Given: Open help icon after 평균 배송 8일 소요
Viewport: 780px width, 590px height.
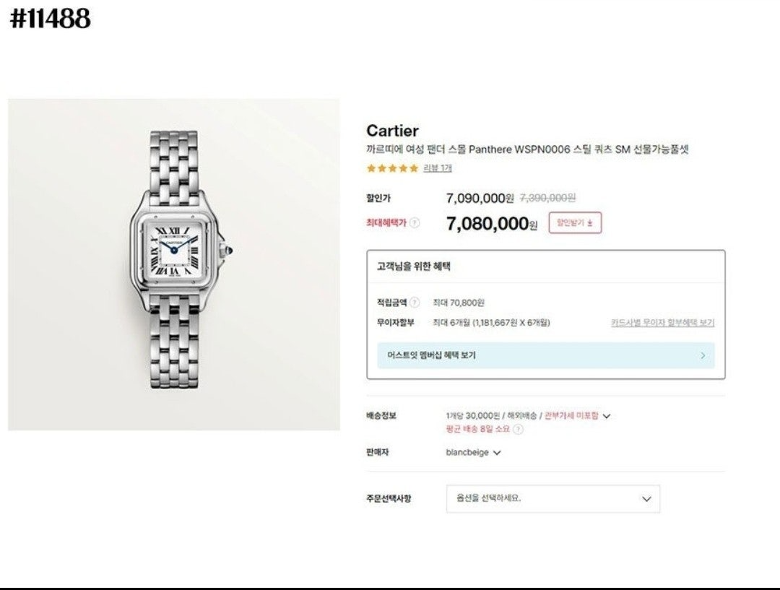Looking at the screenshot, I should pos(518,429).
